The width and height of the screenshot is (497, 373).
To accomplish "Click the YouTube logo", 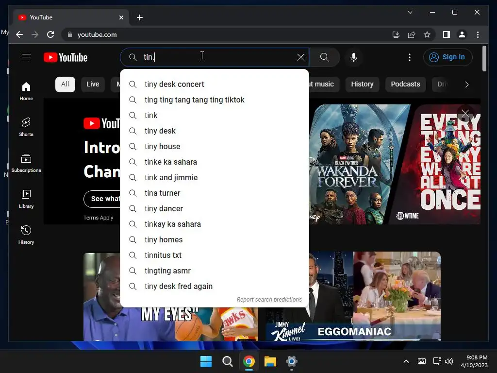I will point(66,57).
